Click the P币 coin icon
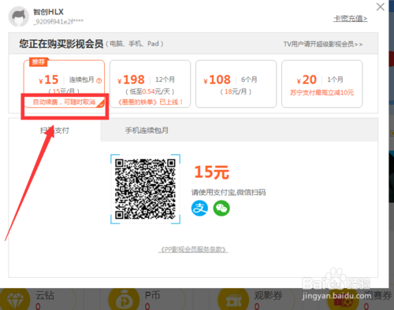The height and width of the screenshot is (310, 394). point(124,299)
